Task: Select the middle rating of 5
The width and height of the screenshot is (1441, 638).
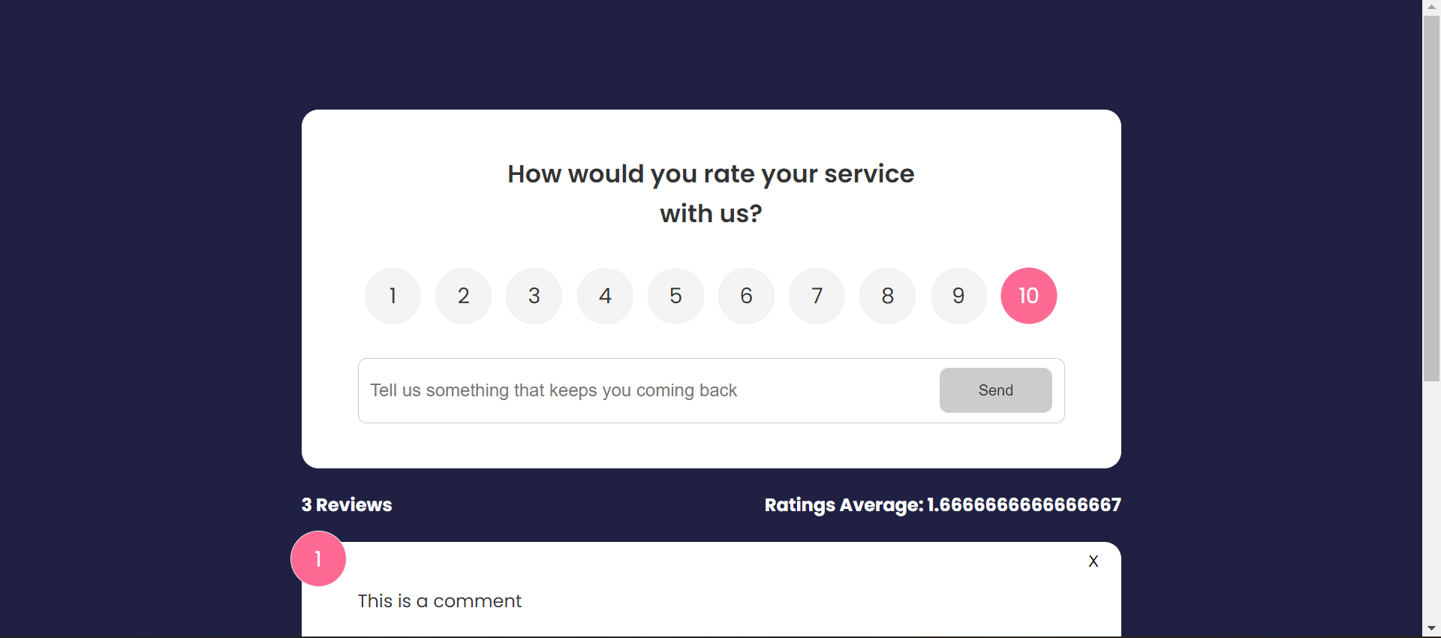Action: pos(675,296)
